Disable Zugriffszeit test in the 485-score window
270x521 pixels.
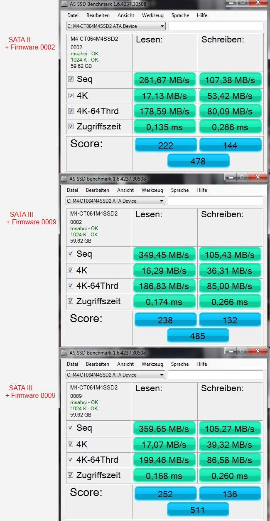coord(71,301)
